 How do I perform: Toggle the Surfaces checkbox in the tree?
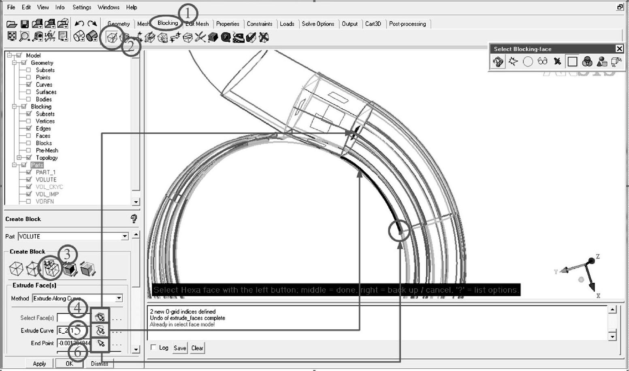[29, 92]
